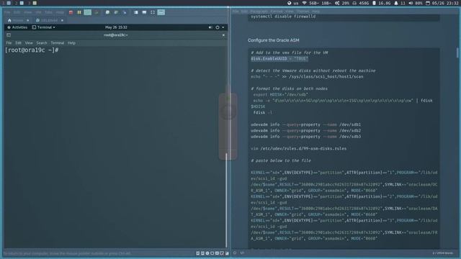Image resolution: width=461 pixels, height=259 pixels.
Task: Expand the Terminal app menu in GNOME top bar
Action: click(43, 27)
